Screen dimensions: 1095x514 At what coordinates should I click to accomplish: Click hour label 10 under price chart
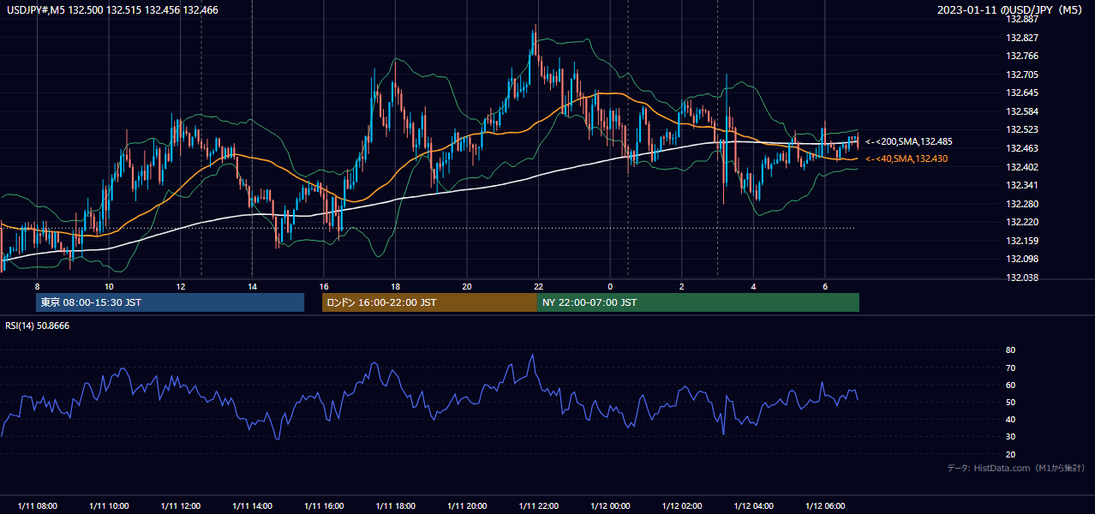point(109,286)
